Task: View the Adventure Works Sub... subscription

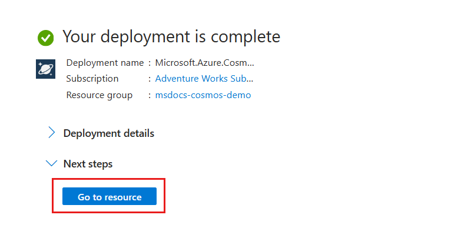Action: point(204,79)
